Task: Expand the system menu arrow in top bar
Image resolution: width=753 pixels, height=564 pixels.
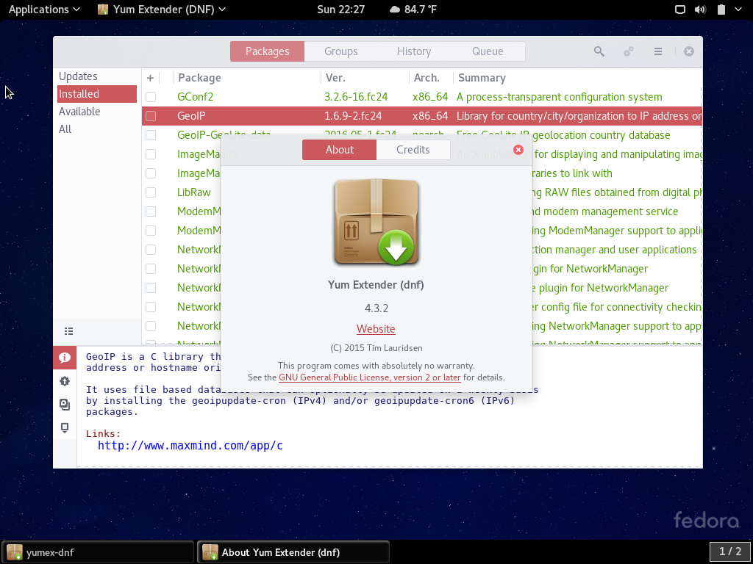Action: [x=738, y=10]
